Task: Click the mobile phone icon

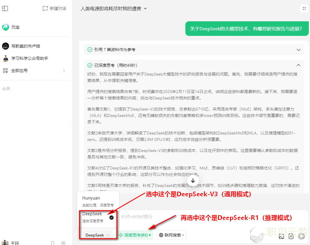Action: (53, 243)
